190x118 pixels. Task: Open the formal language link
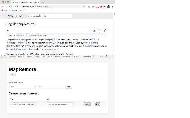[x=45, y=49]
